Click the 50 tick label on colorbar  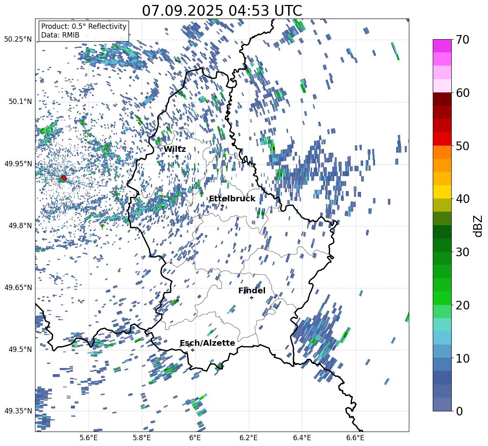click(x=462, y=146)
